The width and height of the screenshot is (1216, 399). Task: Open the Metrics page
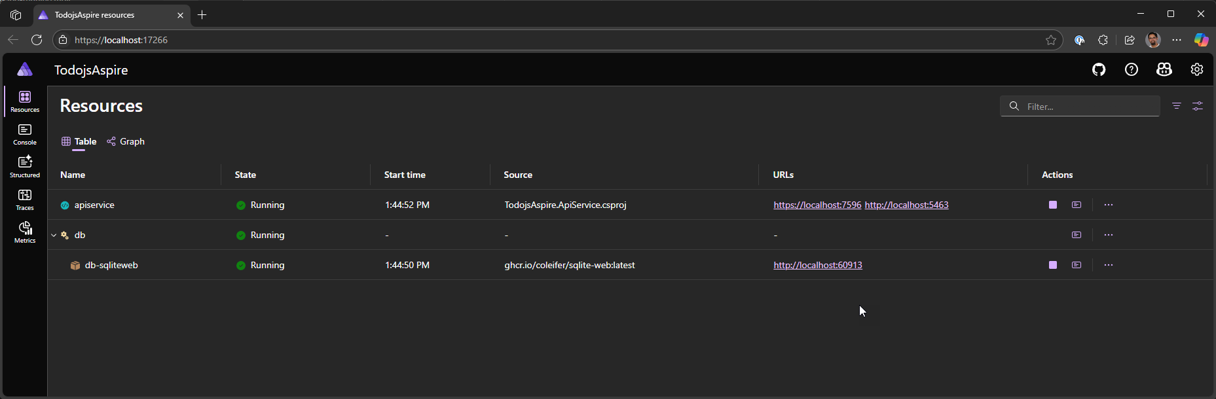coord(25,232)
